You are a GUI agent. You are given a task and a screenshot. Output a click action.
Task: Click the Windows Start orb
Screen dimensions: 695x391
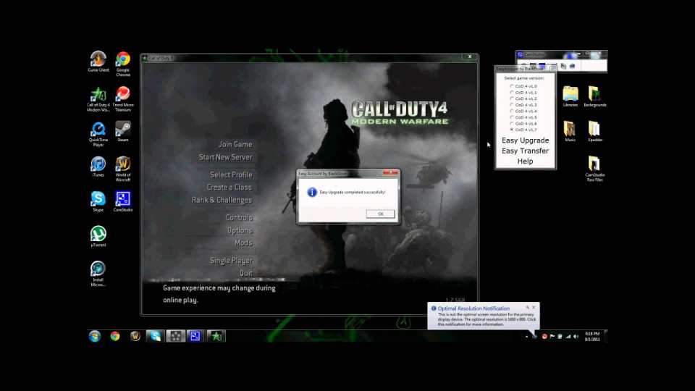coord(94,336)
